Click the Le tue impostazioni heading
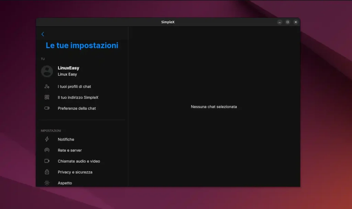Viewport: 352px width, 209px height. point(82,46)
